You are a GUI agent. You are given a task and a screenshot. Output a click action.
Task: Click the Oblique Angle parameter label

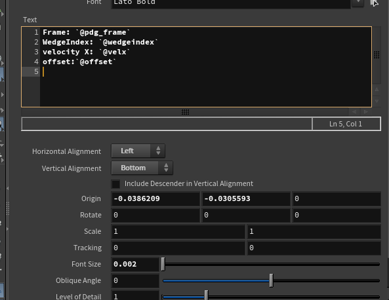click(x=79, y=280)
